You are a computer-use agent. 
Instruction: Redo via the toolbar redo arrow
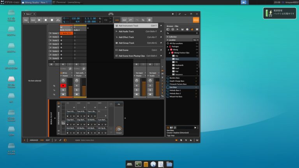137,20
